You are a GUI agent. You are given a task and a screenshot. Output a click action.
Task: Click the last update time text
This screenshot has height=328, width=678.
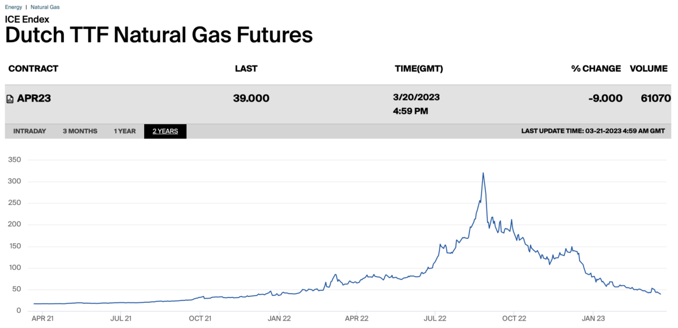(593, 131)
